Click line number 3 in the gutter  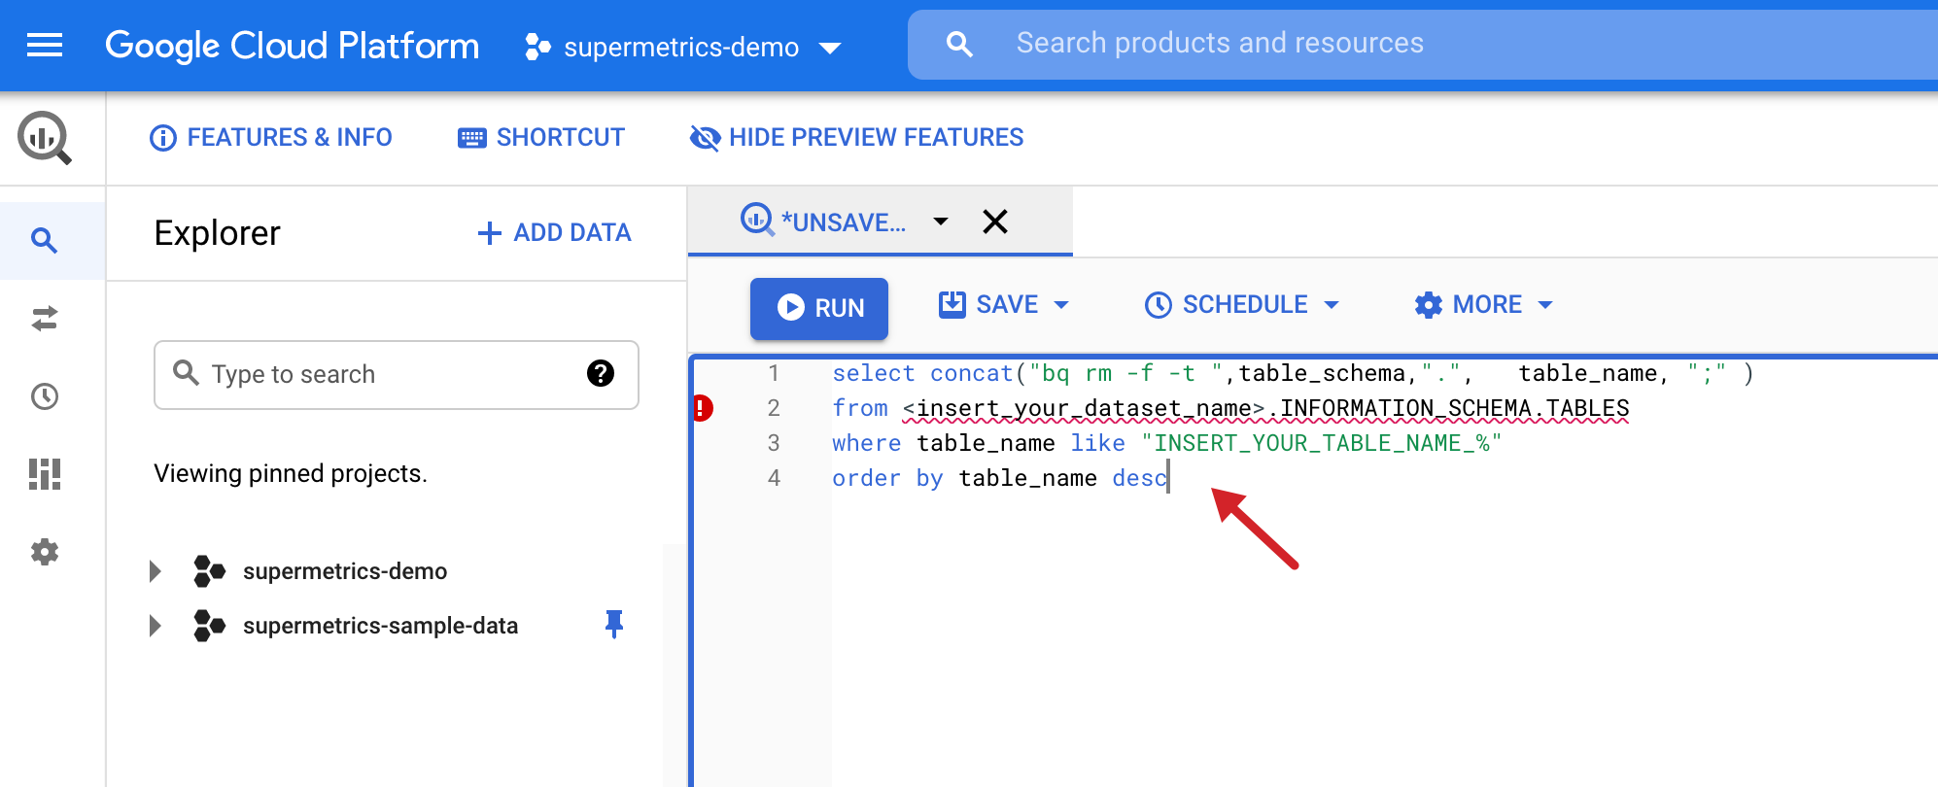(x=774, y=443)
